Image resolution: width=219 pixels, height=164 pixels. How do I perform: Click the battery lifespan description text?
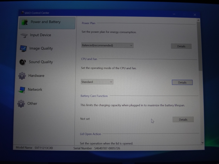133,105
